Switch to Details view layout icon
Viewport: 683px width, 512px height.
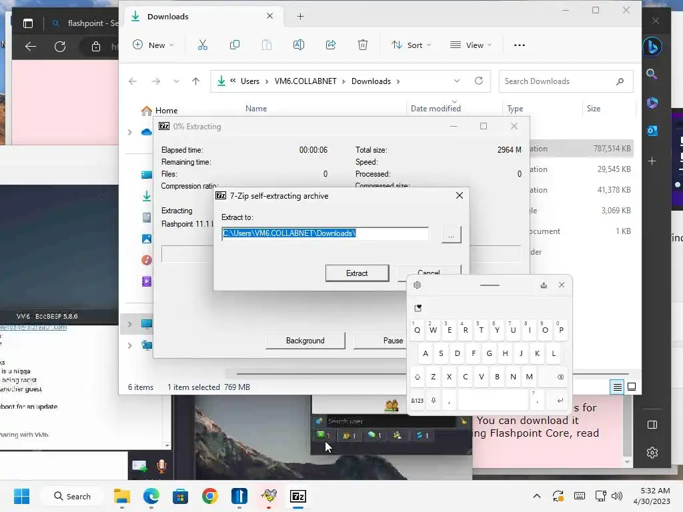[617, 387]
